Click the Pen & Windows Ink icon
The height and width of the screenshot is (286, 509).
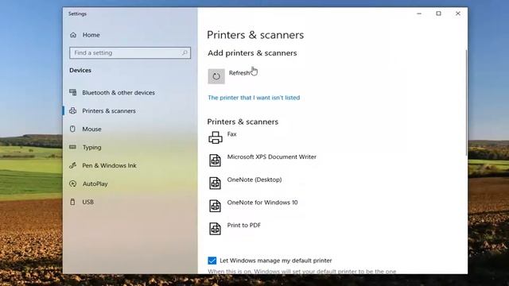point(72,165)
